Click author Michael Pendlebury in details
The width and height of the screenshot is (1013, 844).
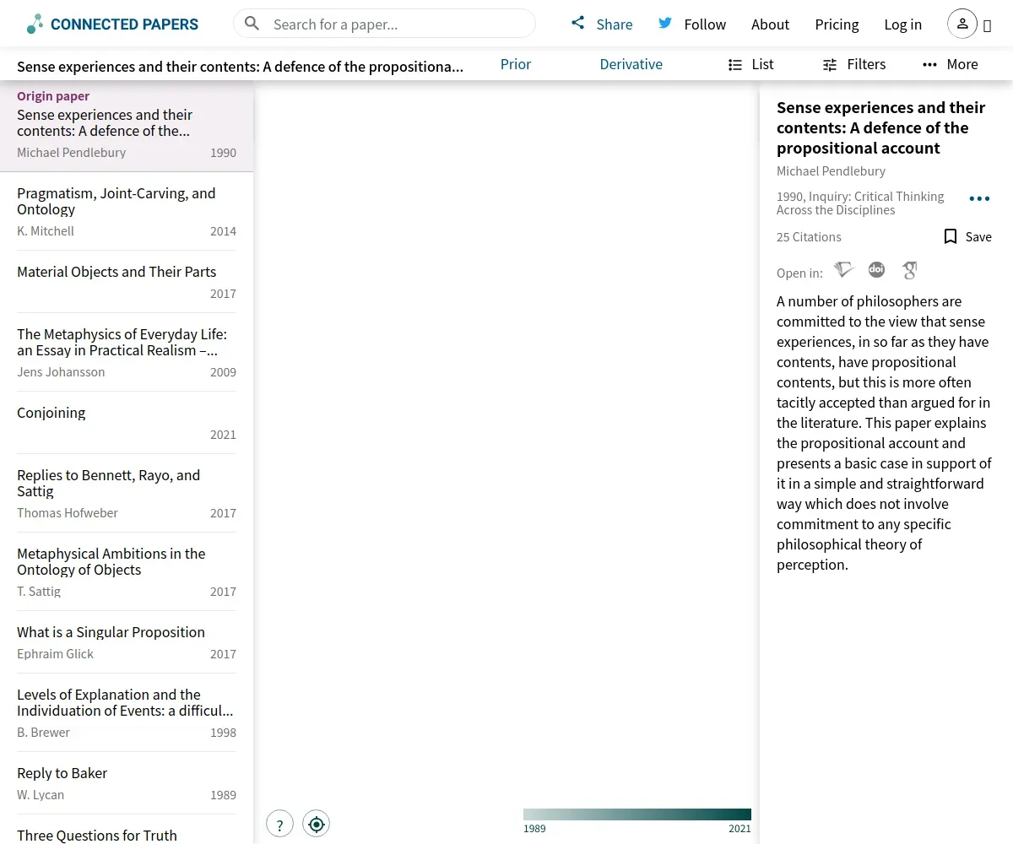(x=831, y=171)
